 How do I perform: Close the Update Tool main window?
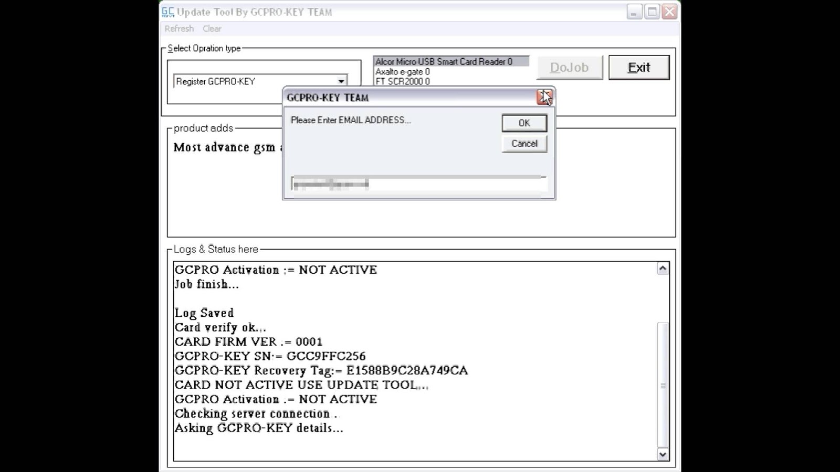[x=669, y=12]
